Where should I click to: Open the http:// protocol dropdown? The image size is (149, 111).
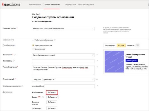pyautogui.click(x=37, y=80)
